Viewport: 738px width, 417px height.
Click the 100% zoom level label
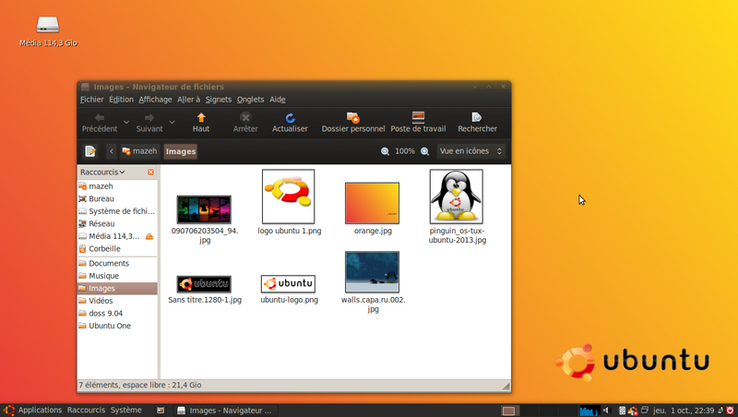click(405, 151)
